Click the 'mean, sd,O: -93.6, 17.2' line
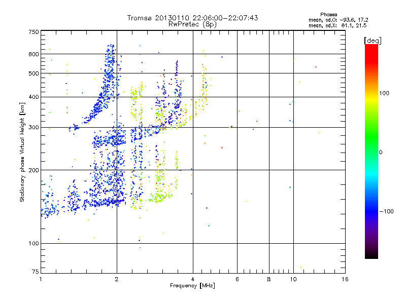The image size is (406, 304). (x=338, y=20)
